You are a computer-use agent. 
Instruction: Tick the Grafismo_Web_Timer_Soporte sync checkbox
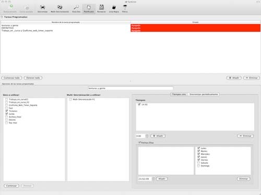(6, 105)
